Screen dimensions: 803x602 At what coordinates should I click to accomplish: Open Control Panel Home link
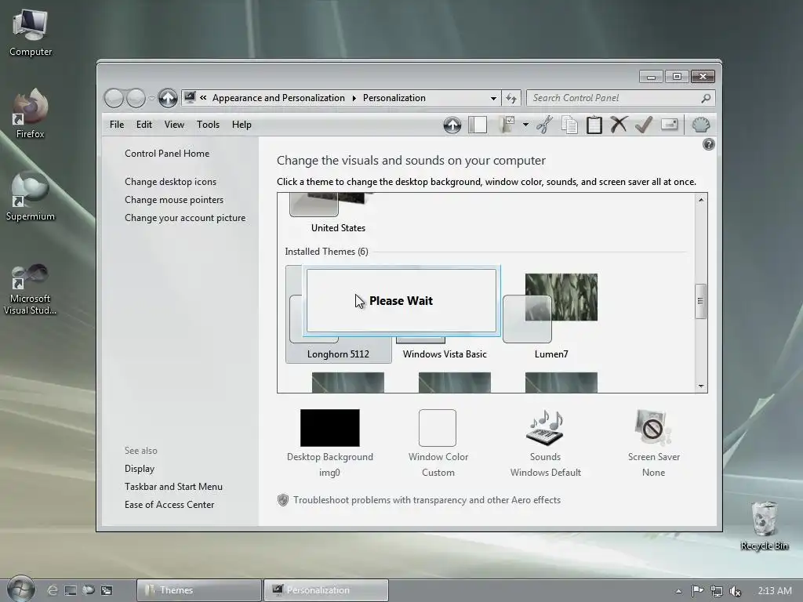click(167, 154)
